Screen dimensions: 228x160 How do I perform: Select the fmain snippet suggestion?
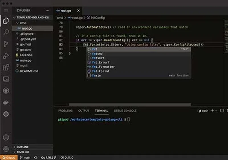pos(139,75)
